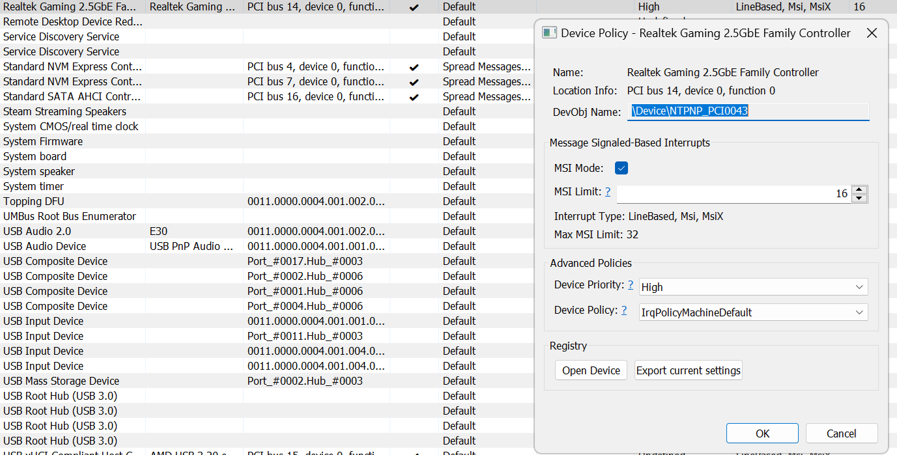The height and width of the screenshot is (455, 897).
Task: Select the Steam Streaming Speakers row
Action: click(x=267, y=111)
